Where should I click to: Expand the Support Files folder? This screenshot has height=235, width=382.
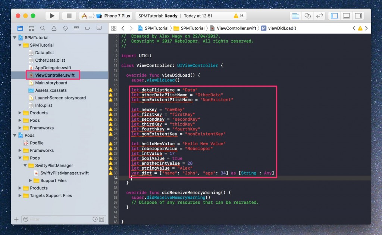[x=30, y=180]
